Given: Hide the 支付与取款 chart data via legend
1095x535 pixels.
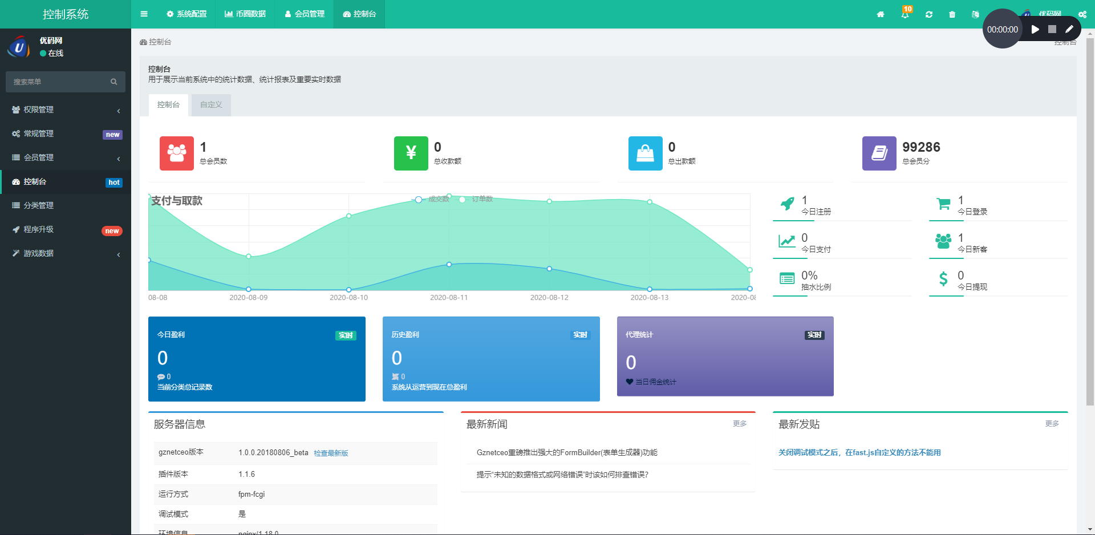Looking at the screenshot, I should 176,201.
